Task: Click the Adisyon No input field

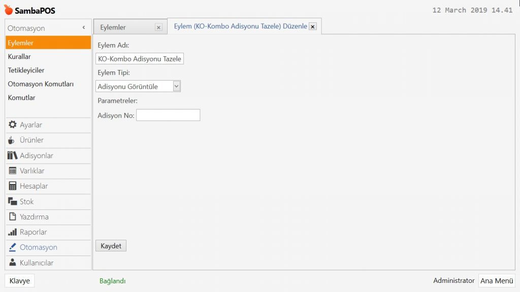Action: (x=168, y=116)
